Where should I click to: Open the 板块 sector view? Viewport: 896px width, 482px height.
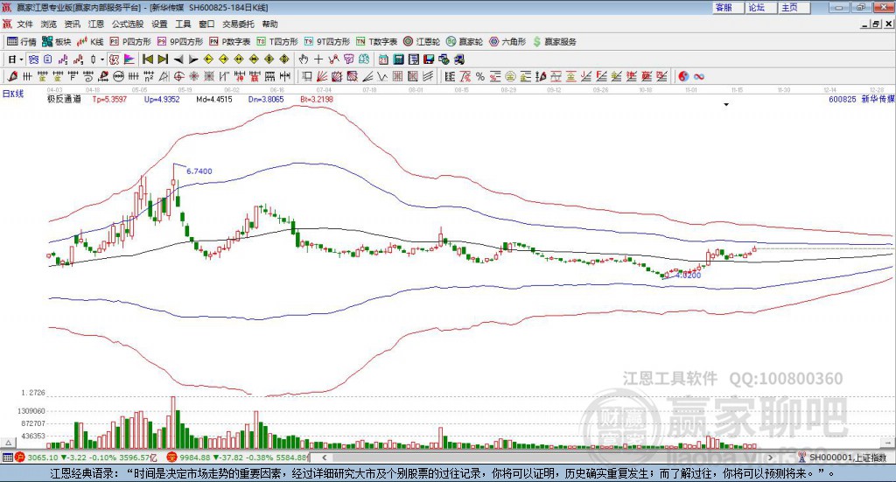[x=57, y=42]
